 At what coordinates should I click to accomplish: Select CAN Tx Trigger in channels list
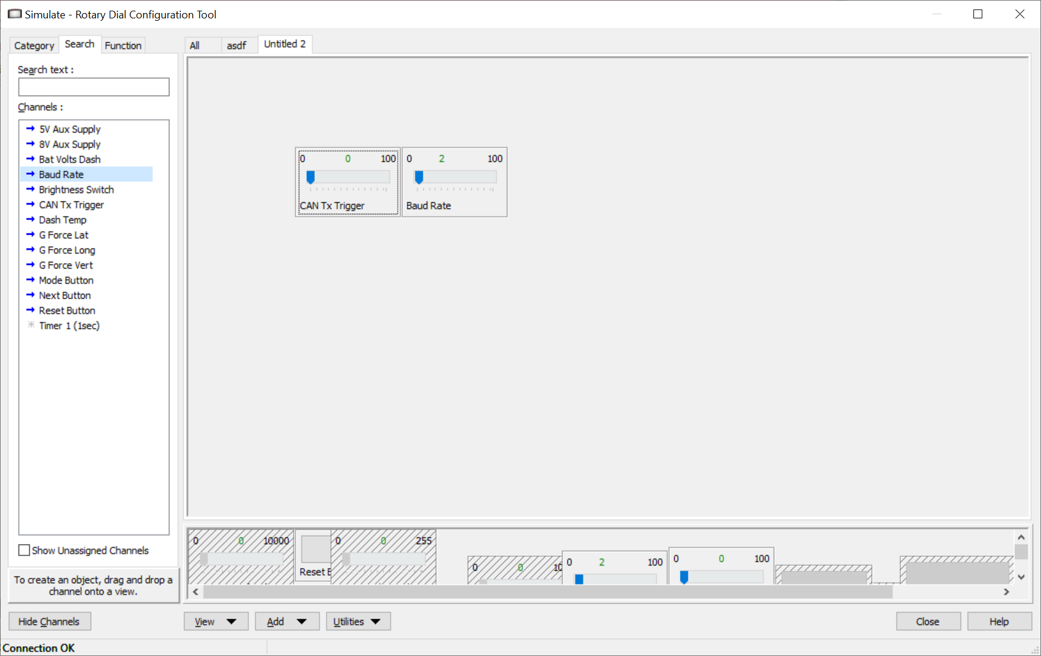click(71, 204)
